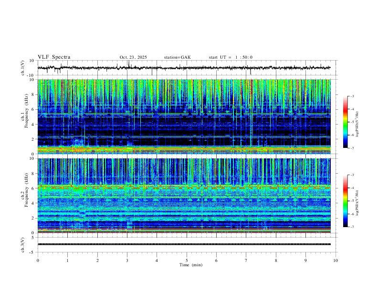Viewport: 378px width, 292px height.
Task: Click the "ch.3(V)" axis label
Action: (x=23, y=245)
